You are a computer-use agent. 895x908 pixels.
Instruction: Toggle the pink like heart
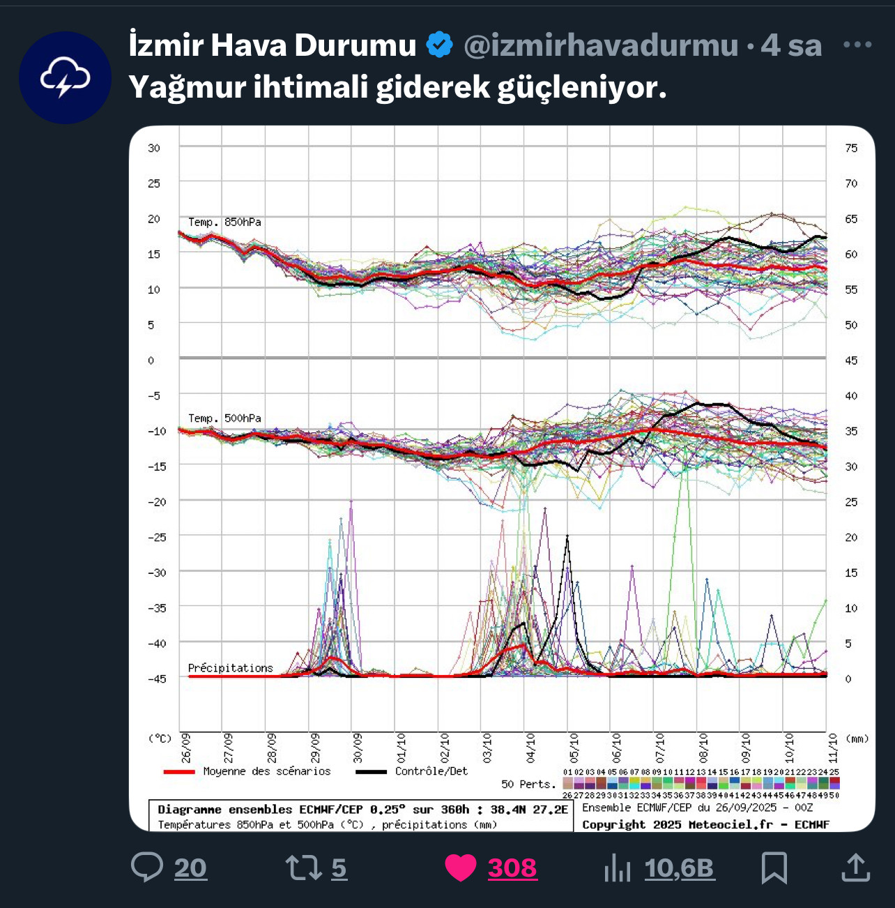tap(461, 868)
